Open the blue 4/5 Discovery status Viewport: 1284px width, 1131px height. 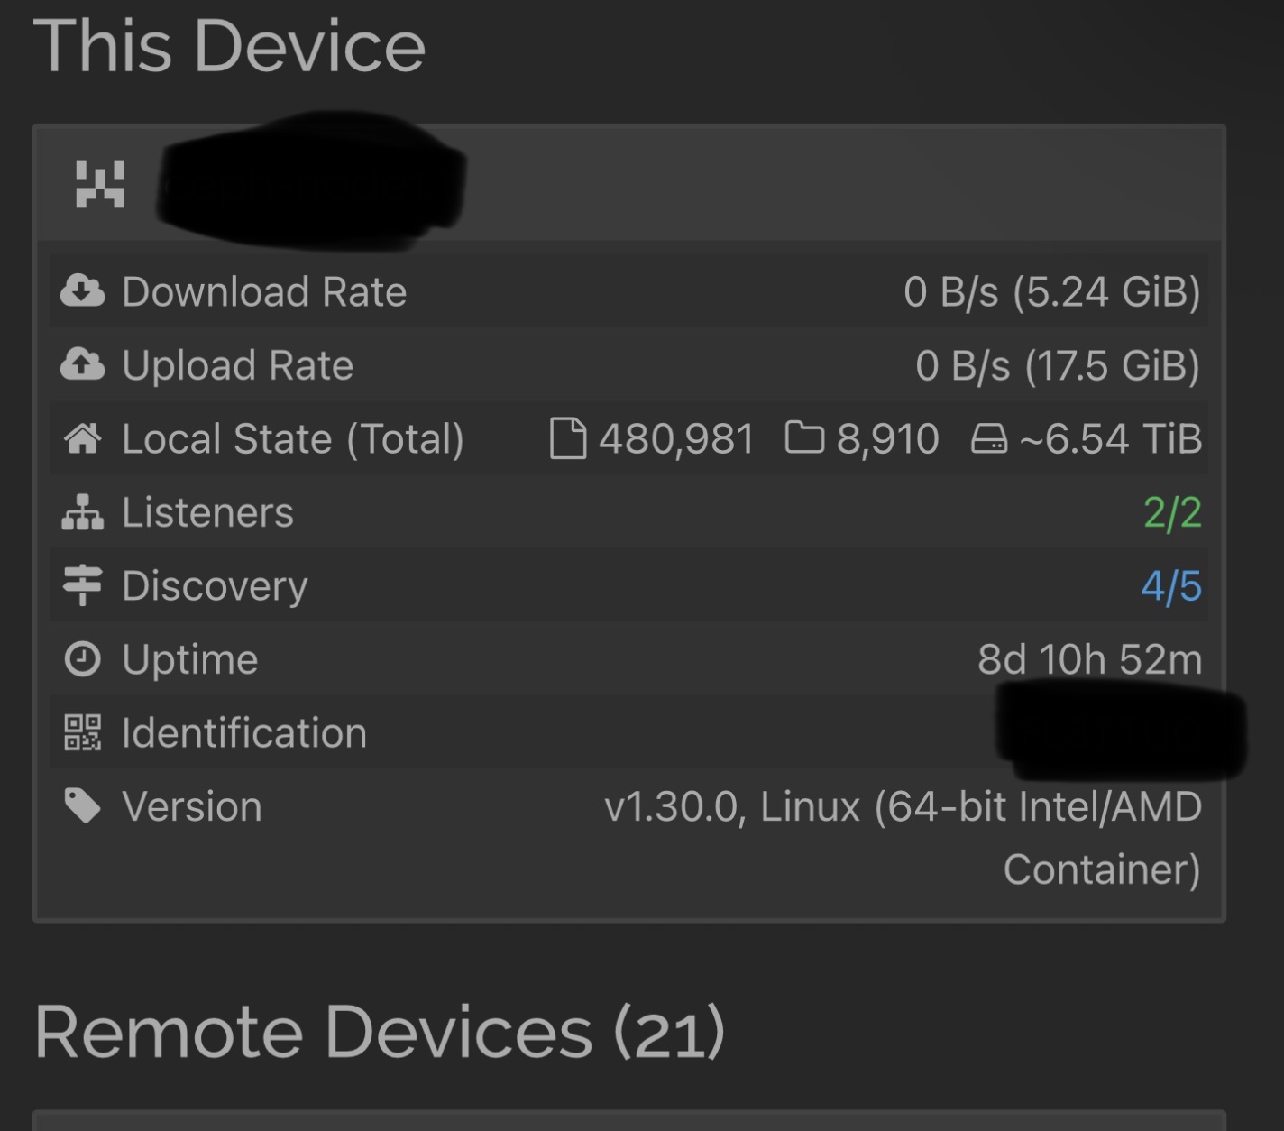click(1171, 586)
